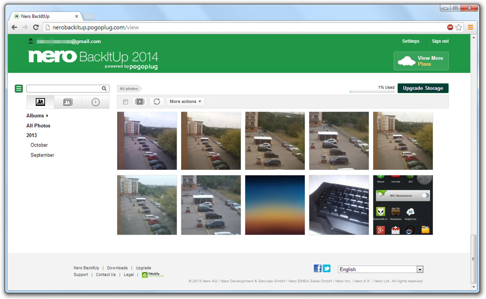Tick the select-all checkbox in the toolbar
The width and height of the screenshot is (486, 299).
pos(125,102)
